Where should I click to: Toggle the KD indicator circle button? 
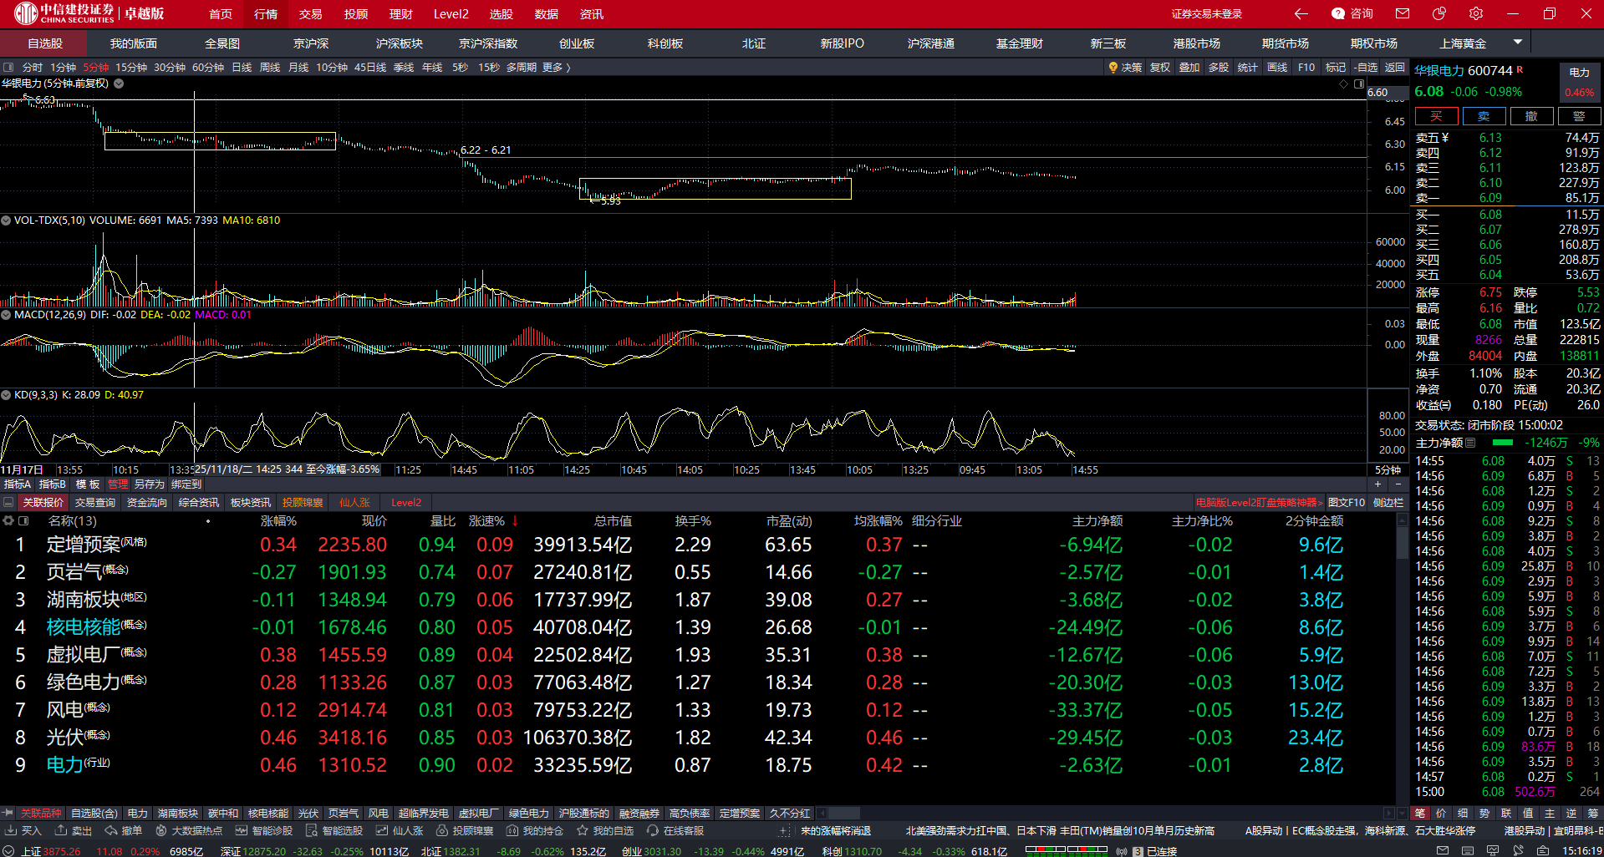click(6, 395)
